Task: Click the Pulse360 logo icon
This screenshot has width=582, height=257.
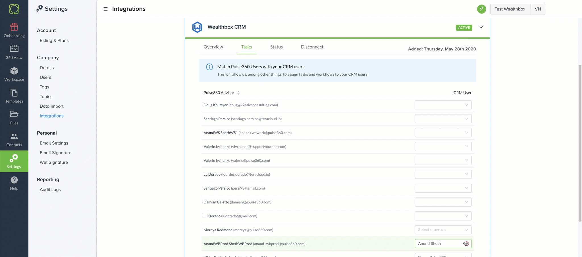Action: point(14,9)
